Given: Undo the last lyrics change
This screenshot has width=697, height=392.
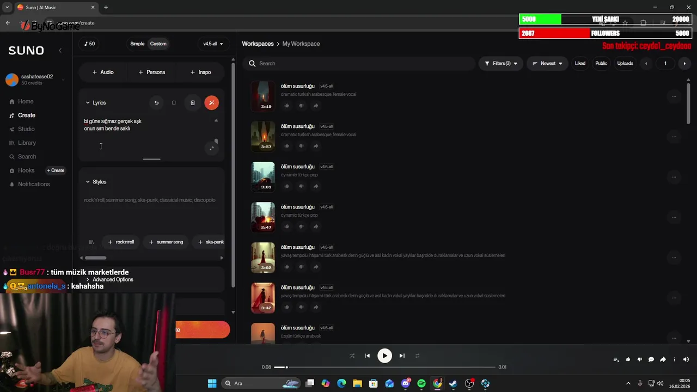Looking at the screenshot, I should (156, 102).
